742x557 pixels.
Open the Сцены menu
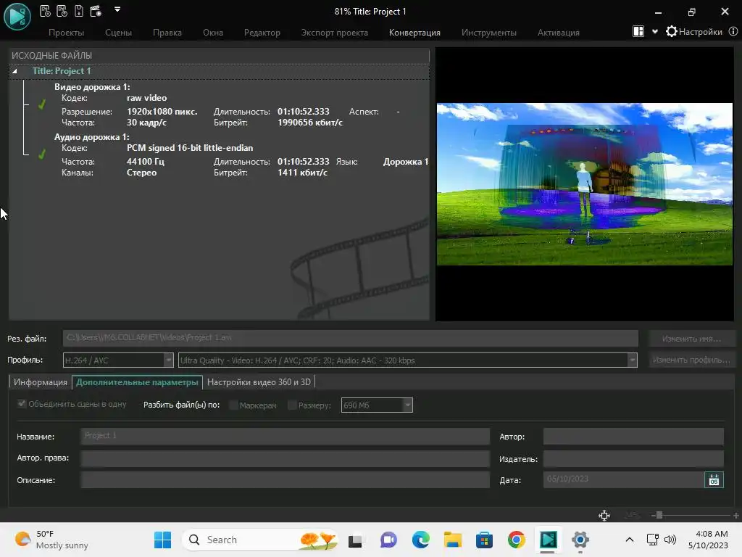[x=118, y=33]
